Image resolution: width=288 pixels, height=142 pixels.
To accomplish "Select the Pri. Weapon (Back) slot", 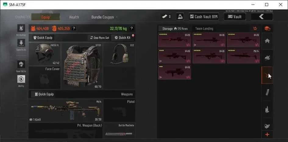I will point(66,131).
